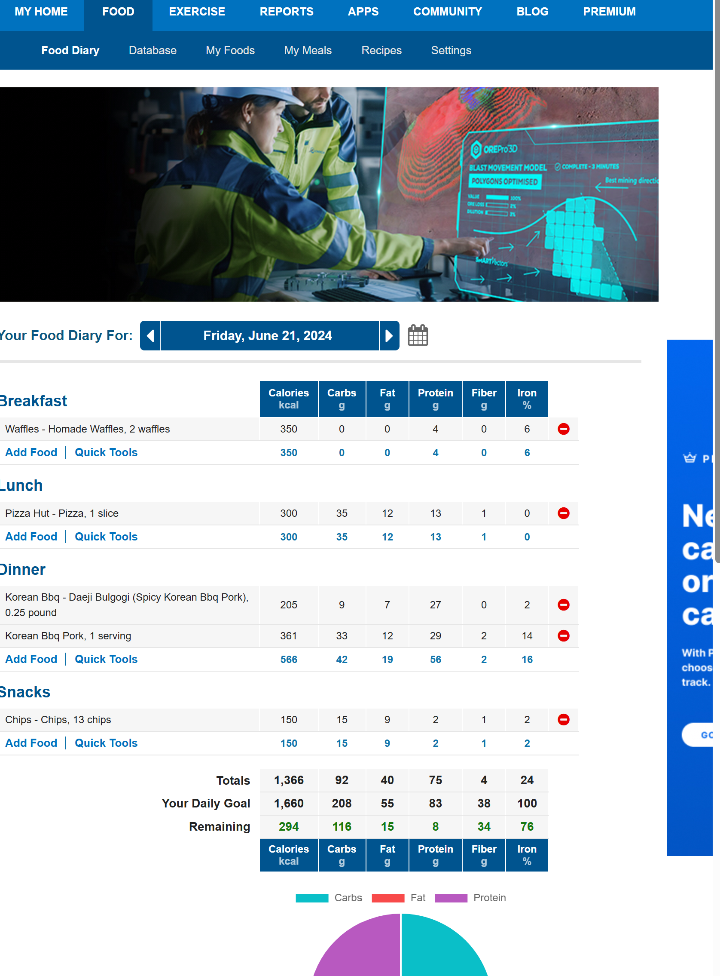720x976 pixels.
Task: Click the OREPro3D banner advertisement
Action: (329, 194)
